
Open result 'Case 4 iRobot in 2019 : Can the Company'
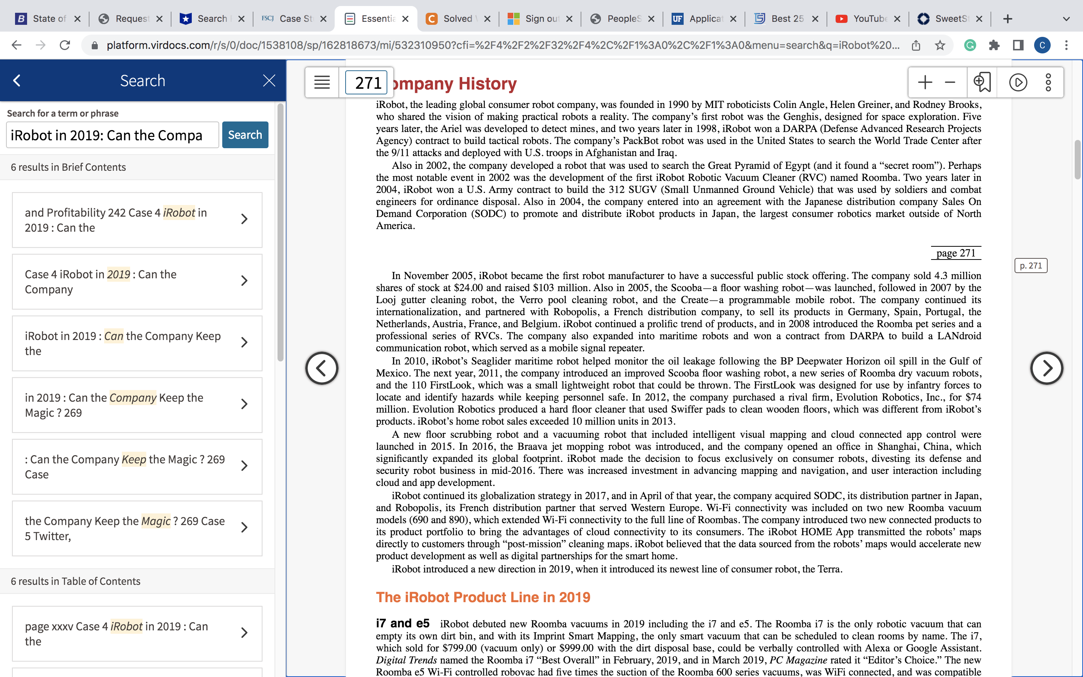137,282
